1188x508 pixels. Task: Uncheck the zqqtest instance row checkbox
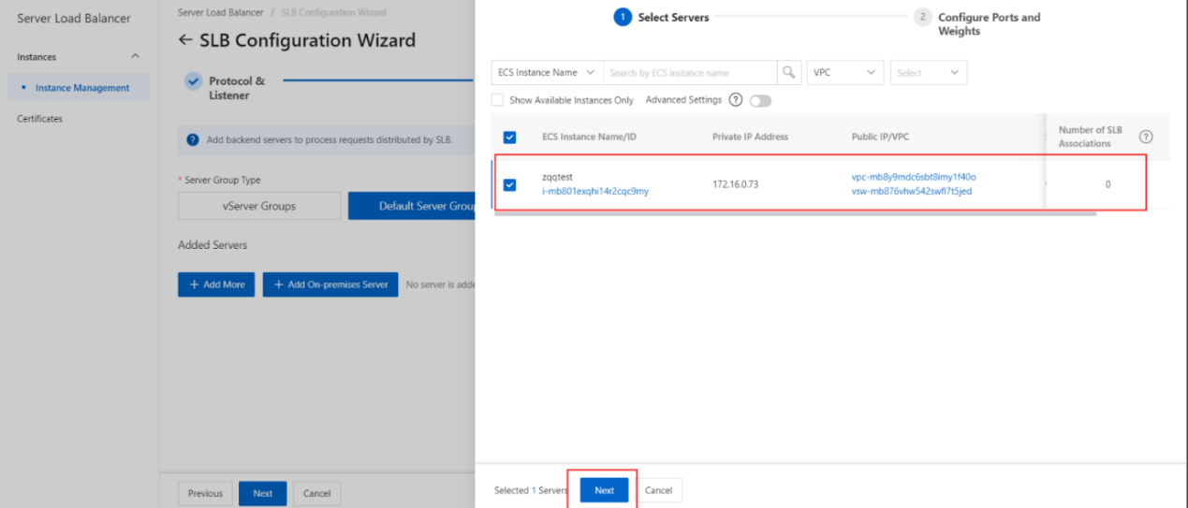[509, 184]
